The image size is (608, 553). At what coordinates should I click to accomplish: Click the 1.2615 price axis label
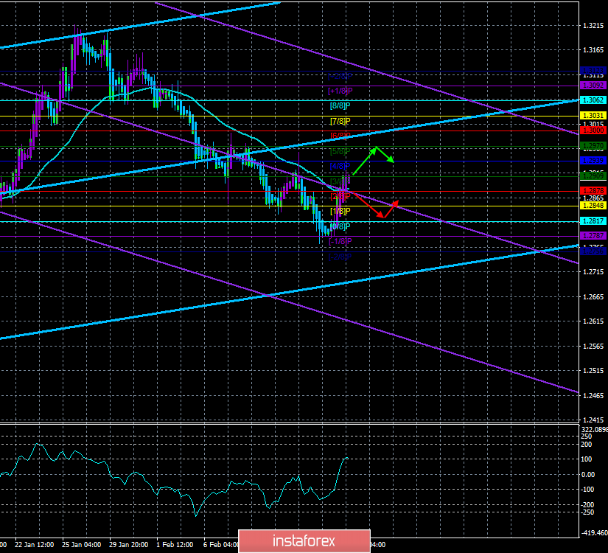[593, 321]
